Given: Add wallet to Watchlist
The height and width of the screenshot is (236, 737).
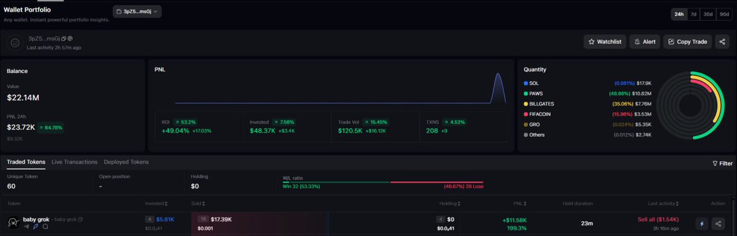Looking at the screenshot, I should pyautogui.click(x=605, y=42).
